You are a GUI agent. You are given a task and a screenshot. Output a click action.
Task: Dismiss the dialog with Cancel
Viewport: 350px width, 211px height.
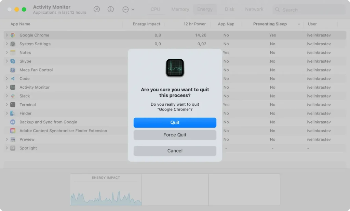175,151
